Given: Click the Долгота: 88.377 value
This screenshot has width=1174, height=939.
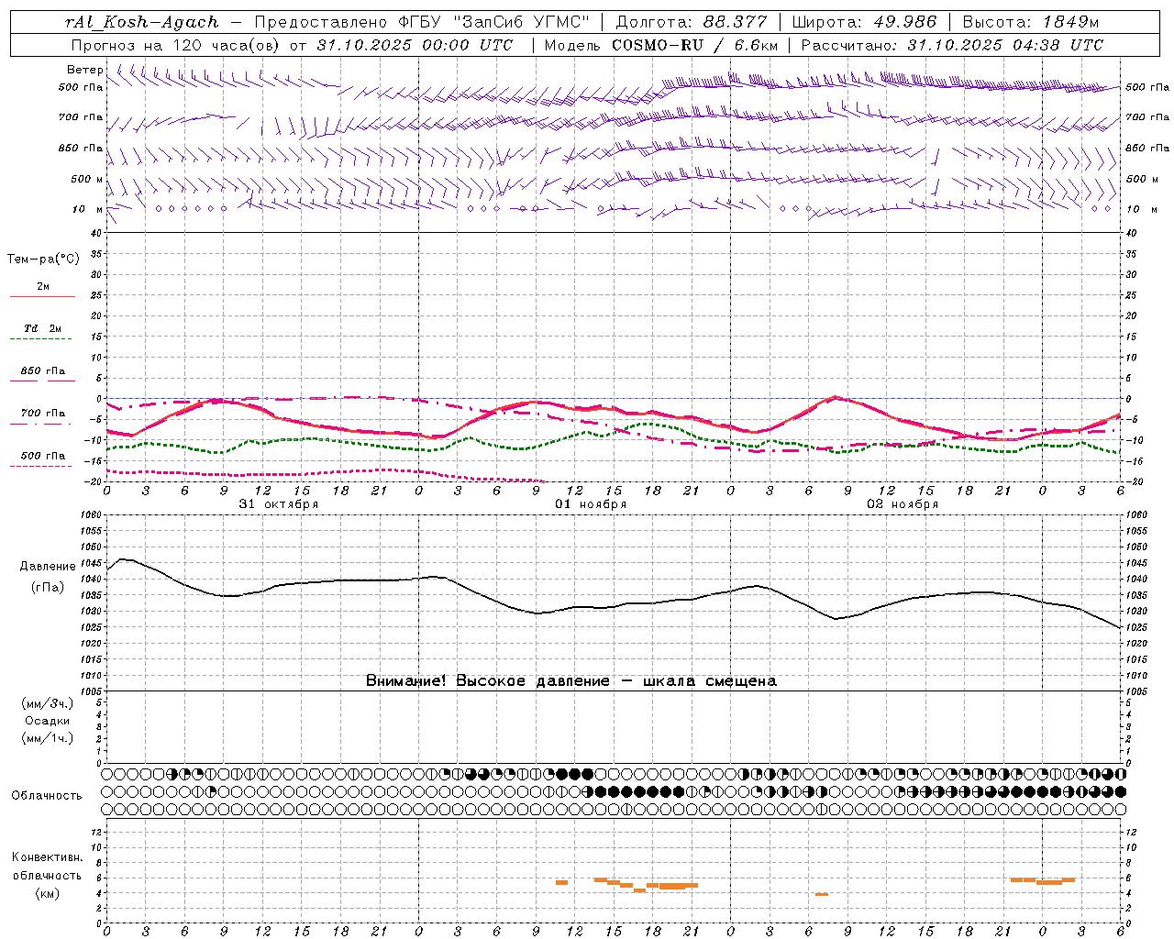Looking at the screenshot, I should [x=691, y=22].
